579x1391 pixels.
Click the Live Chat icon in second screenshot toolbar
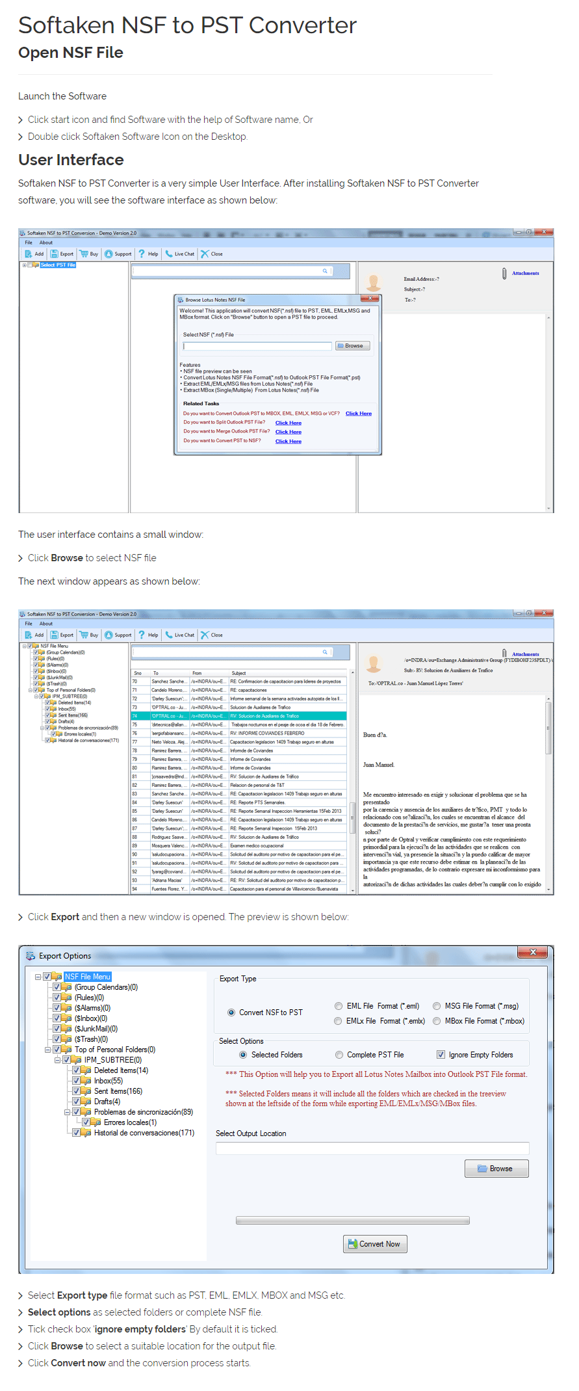point(169,635)
